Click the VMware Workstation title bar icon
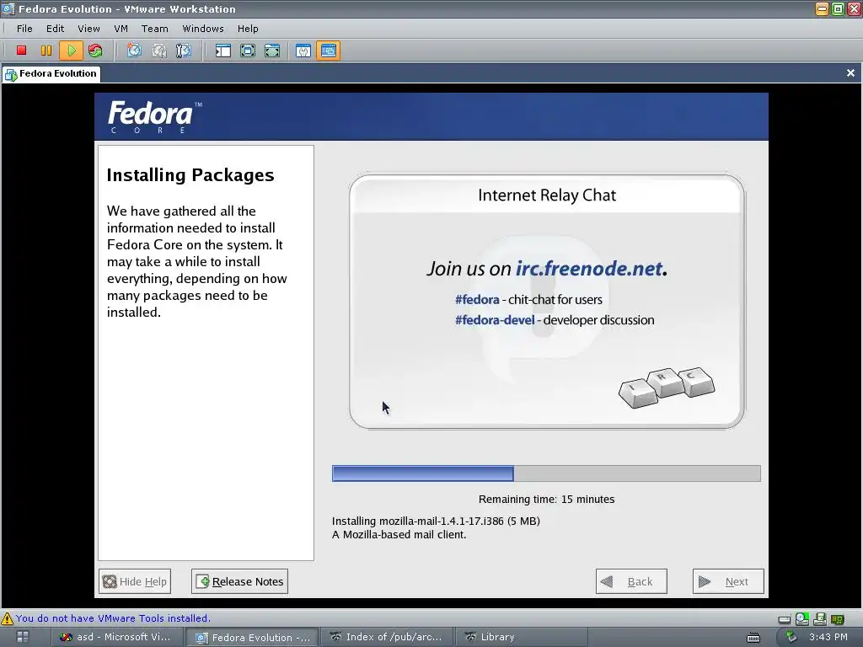This screenshot has width=863, height=647. click(8, 8)
